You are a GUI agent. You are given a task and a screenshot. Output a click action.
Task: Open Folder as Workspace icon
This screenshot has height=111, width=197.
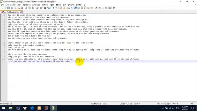[89, 8]
